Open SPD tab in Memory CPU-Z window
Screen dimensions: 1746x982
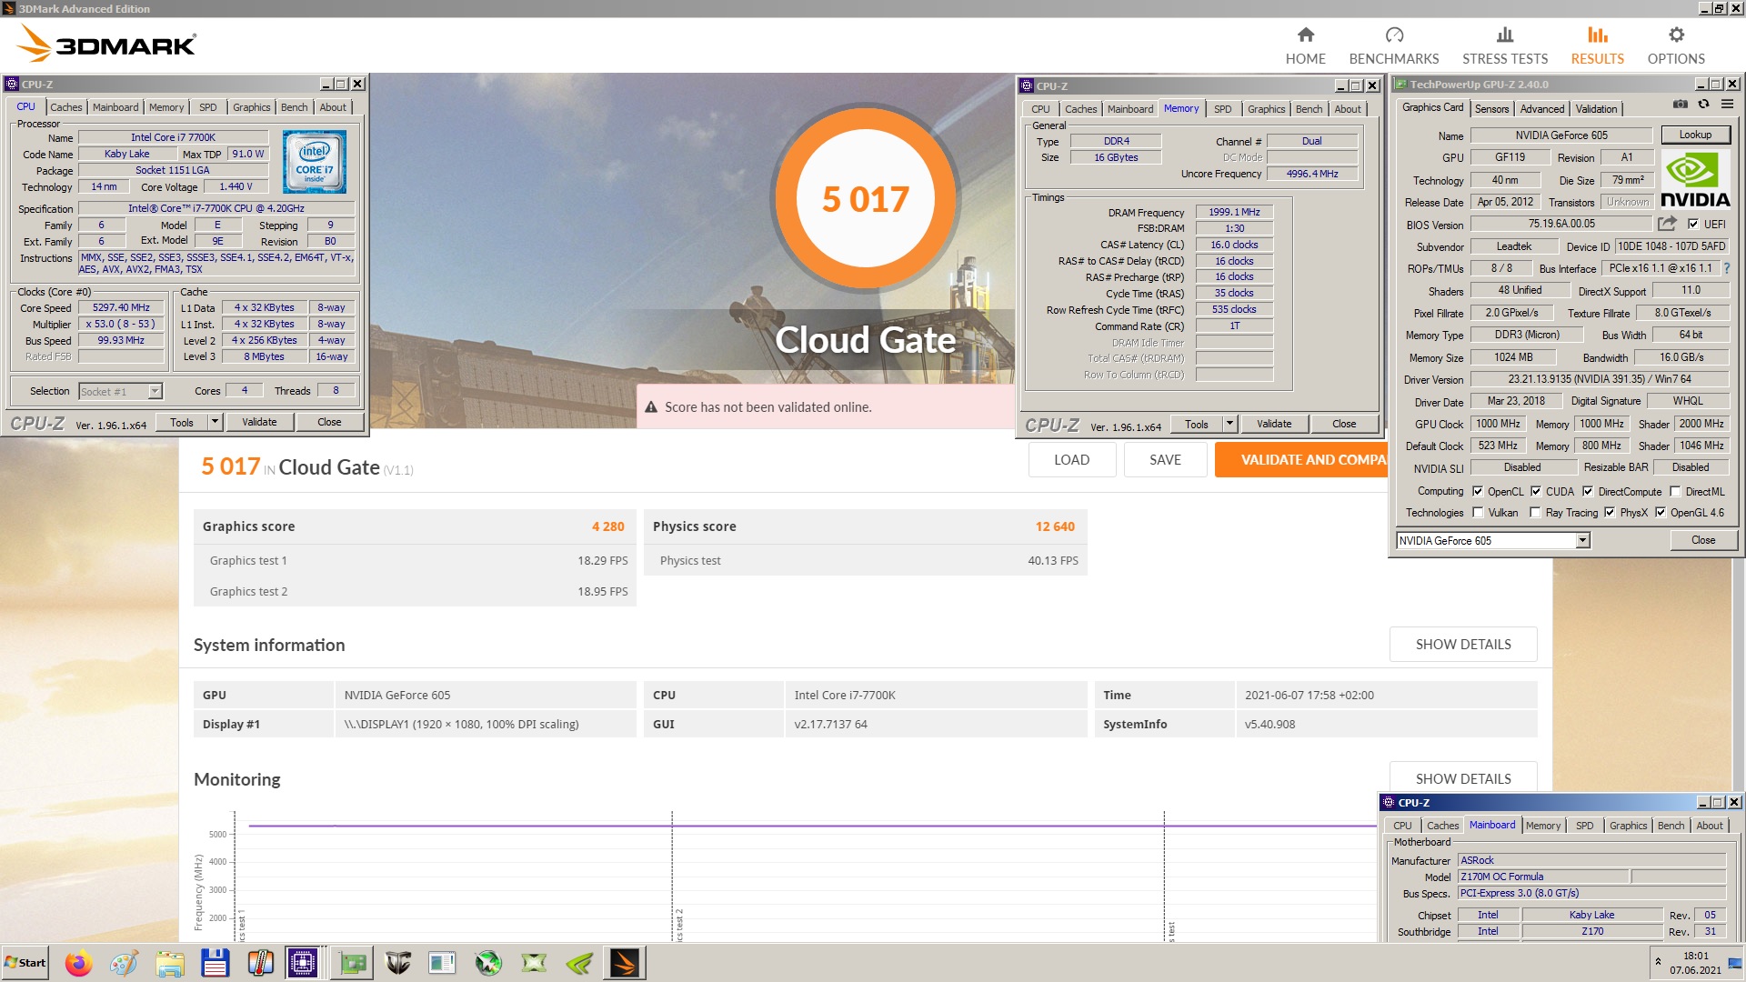pos(1222,109)
